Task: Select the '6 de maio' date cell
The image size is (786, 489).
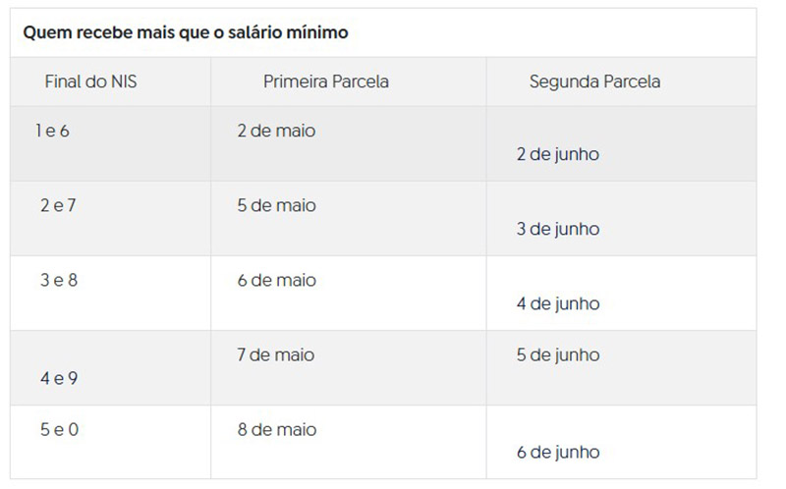Action: pos(276,281)
